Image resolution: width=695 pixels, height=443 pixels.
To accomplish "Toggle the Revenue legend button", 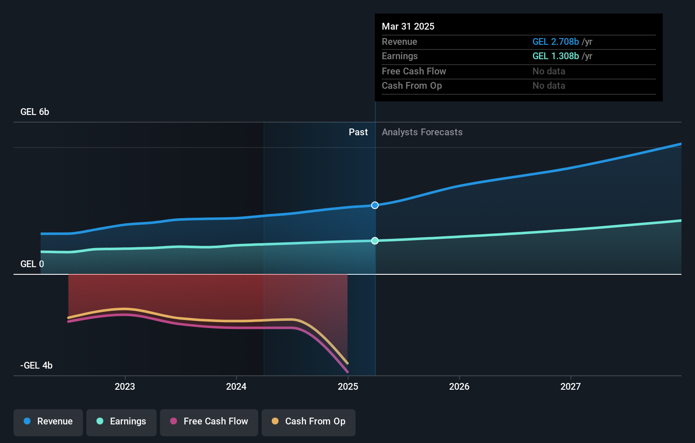I will (x=48, y=422).
